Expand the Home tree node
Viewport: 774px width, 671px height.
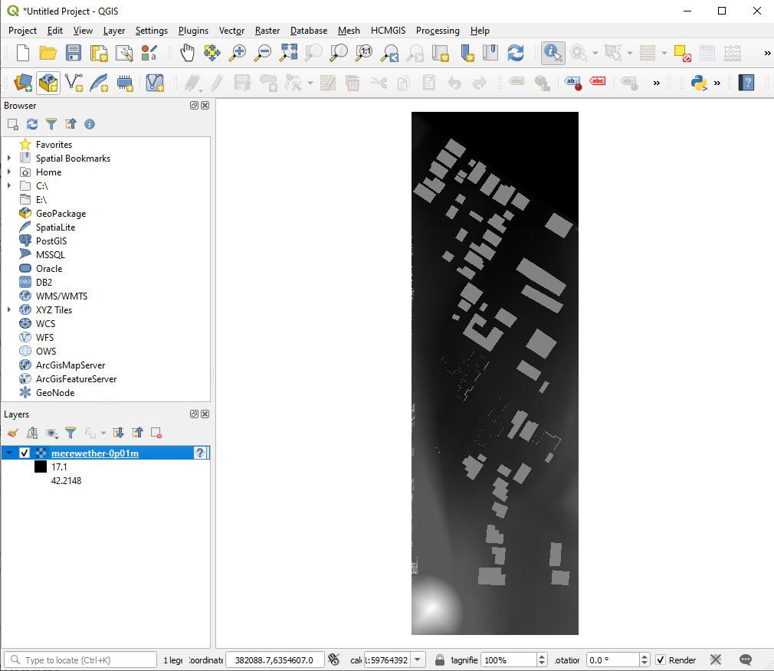(x=9, y=172)
